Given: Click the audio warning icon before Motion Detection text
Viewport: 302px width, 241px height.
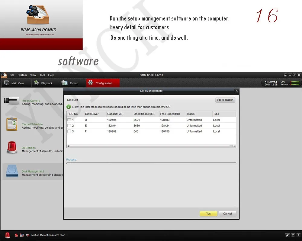Looking at the screenshot, I should click(x=28, y=235).
